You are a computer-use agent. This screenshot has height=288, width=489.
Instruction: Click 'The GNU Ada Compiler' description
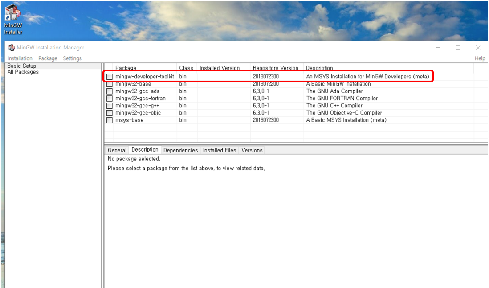334,91
